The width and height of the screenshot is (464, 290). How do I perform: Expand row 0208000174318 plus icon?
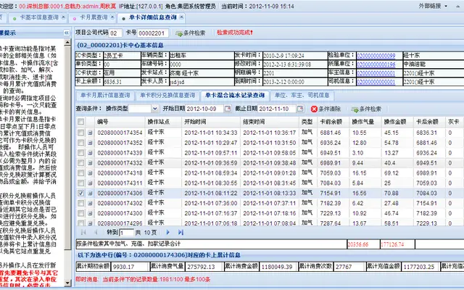coord(90,173)
